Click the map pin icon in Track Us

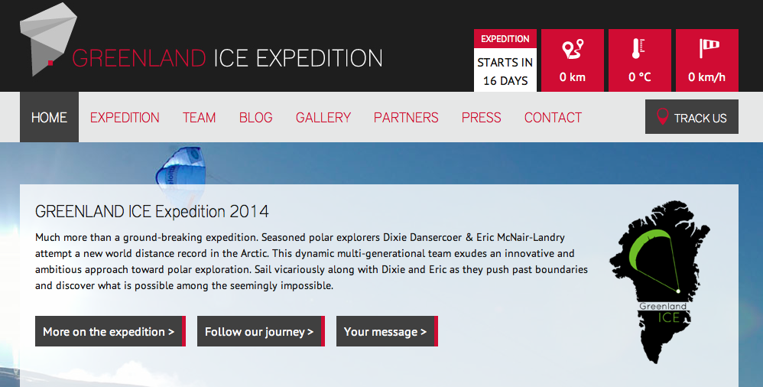(662, 117)
